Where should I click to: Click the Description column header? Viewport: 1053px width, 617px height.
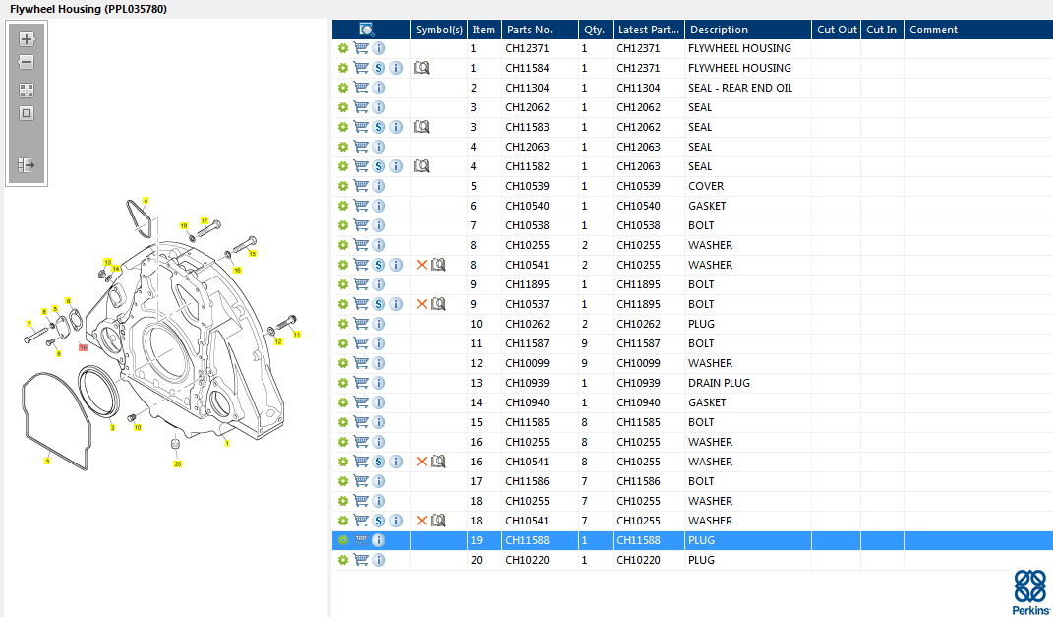(x=718, y=30)
